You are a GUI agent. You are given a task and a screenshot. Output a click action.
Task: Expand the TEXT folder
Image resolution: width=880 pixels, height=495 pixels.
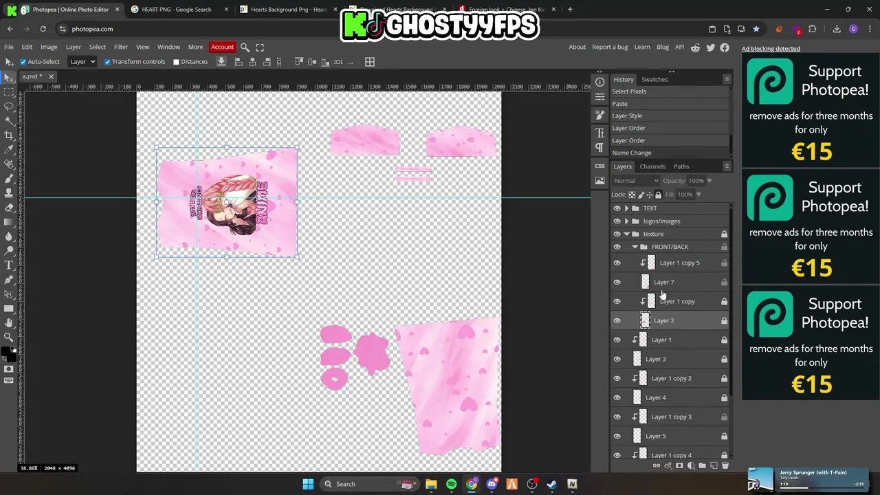(x=626, y=208)
